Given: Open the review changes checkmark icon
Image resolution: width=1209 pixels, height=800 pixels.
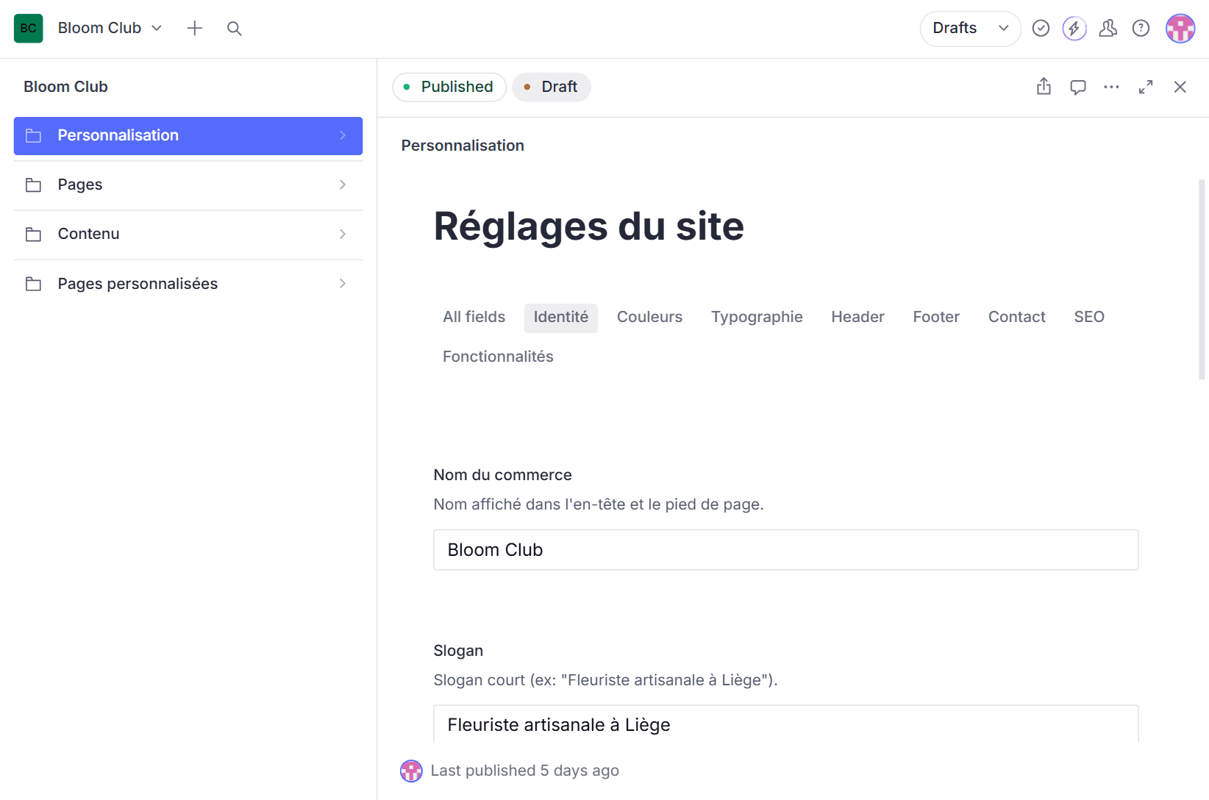Looking at the screenshot, I should tap(1041, 28).
